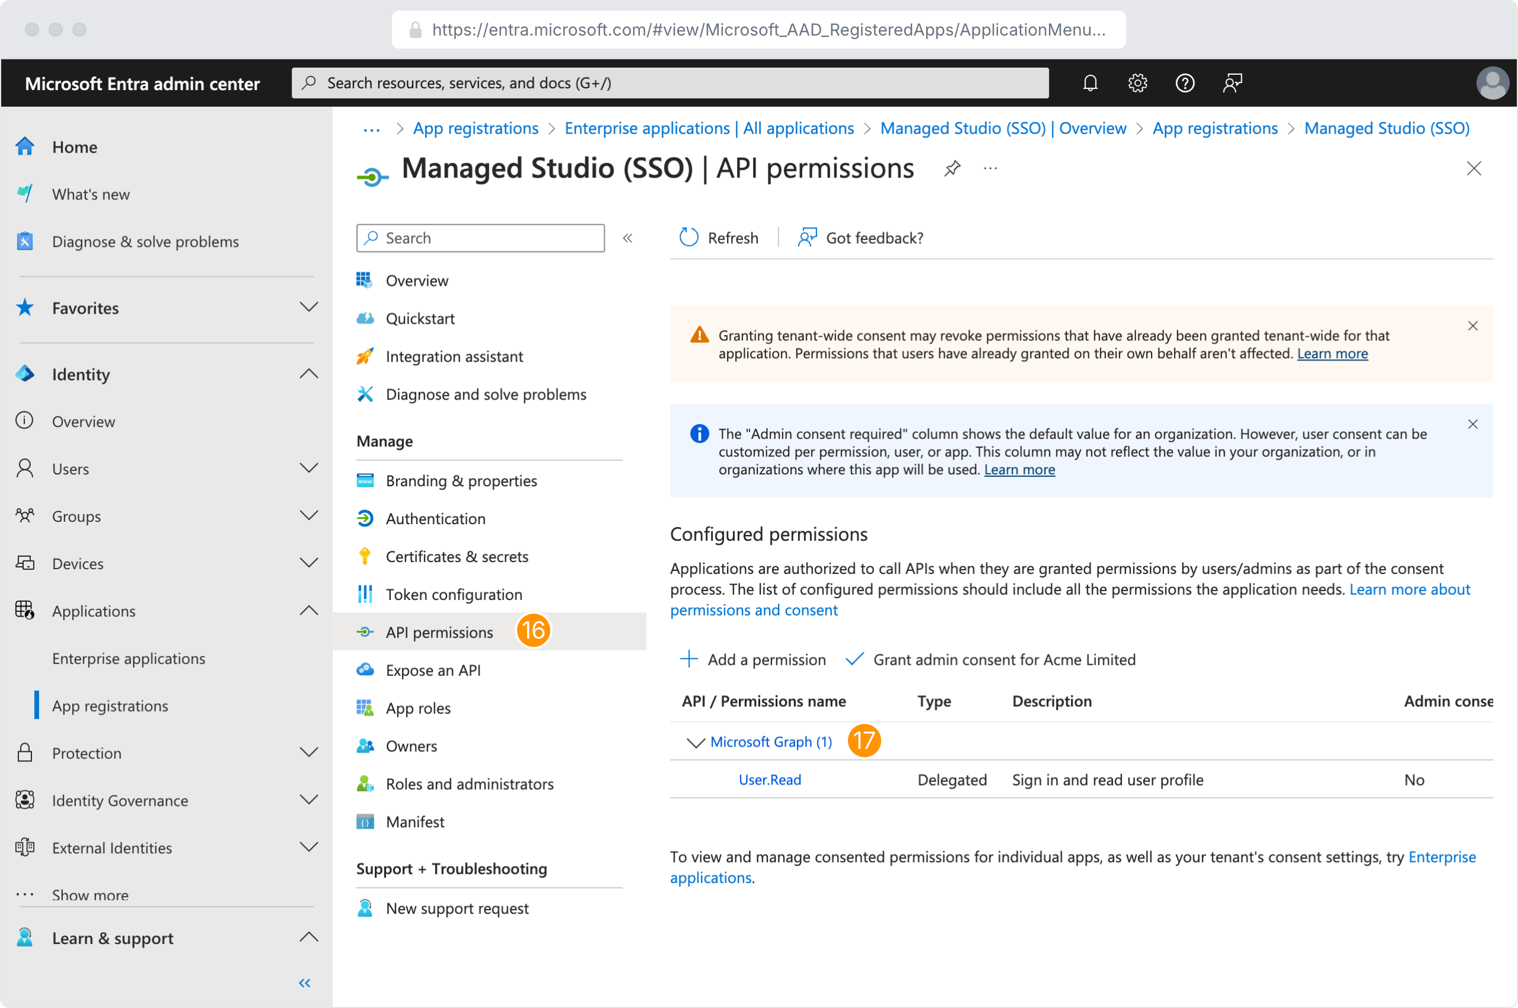Click Grant admin consent for Acme Limited
Viewport: 1518px width, 1008px height.
point(991,659)
